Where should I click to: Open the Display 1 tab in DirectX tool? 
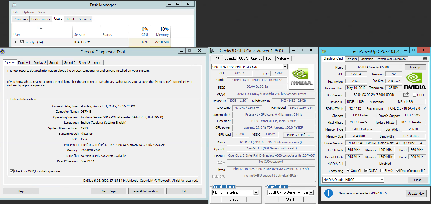(24, 63)
